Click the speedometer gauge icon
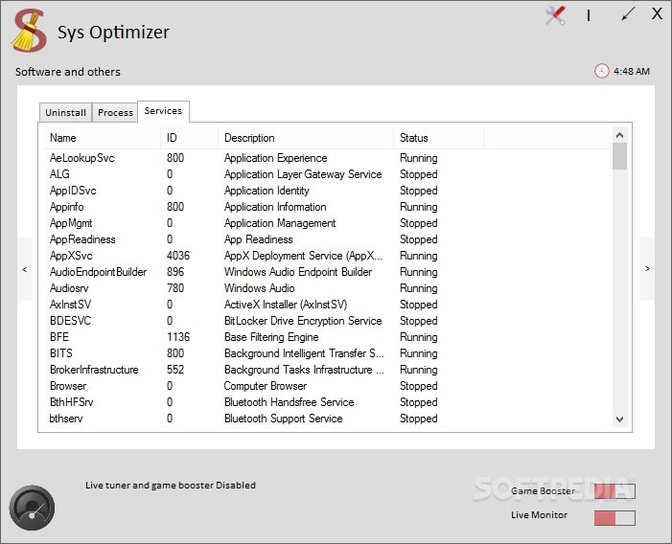Screen dimensions: 672x544 [x=32, y=508]
